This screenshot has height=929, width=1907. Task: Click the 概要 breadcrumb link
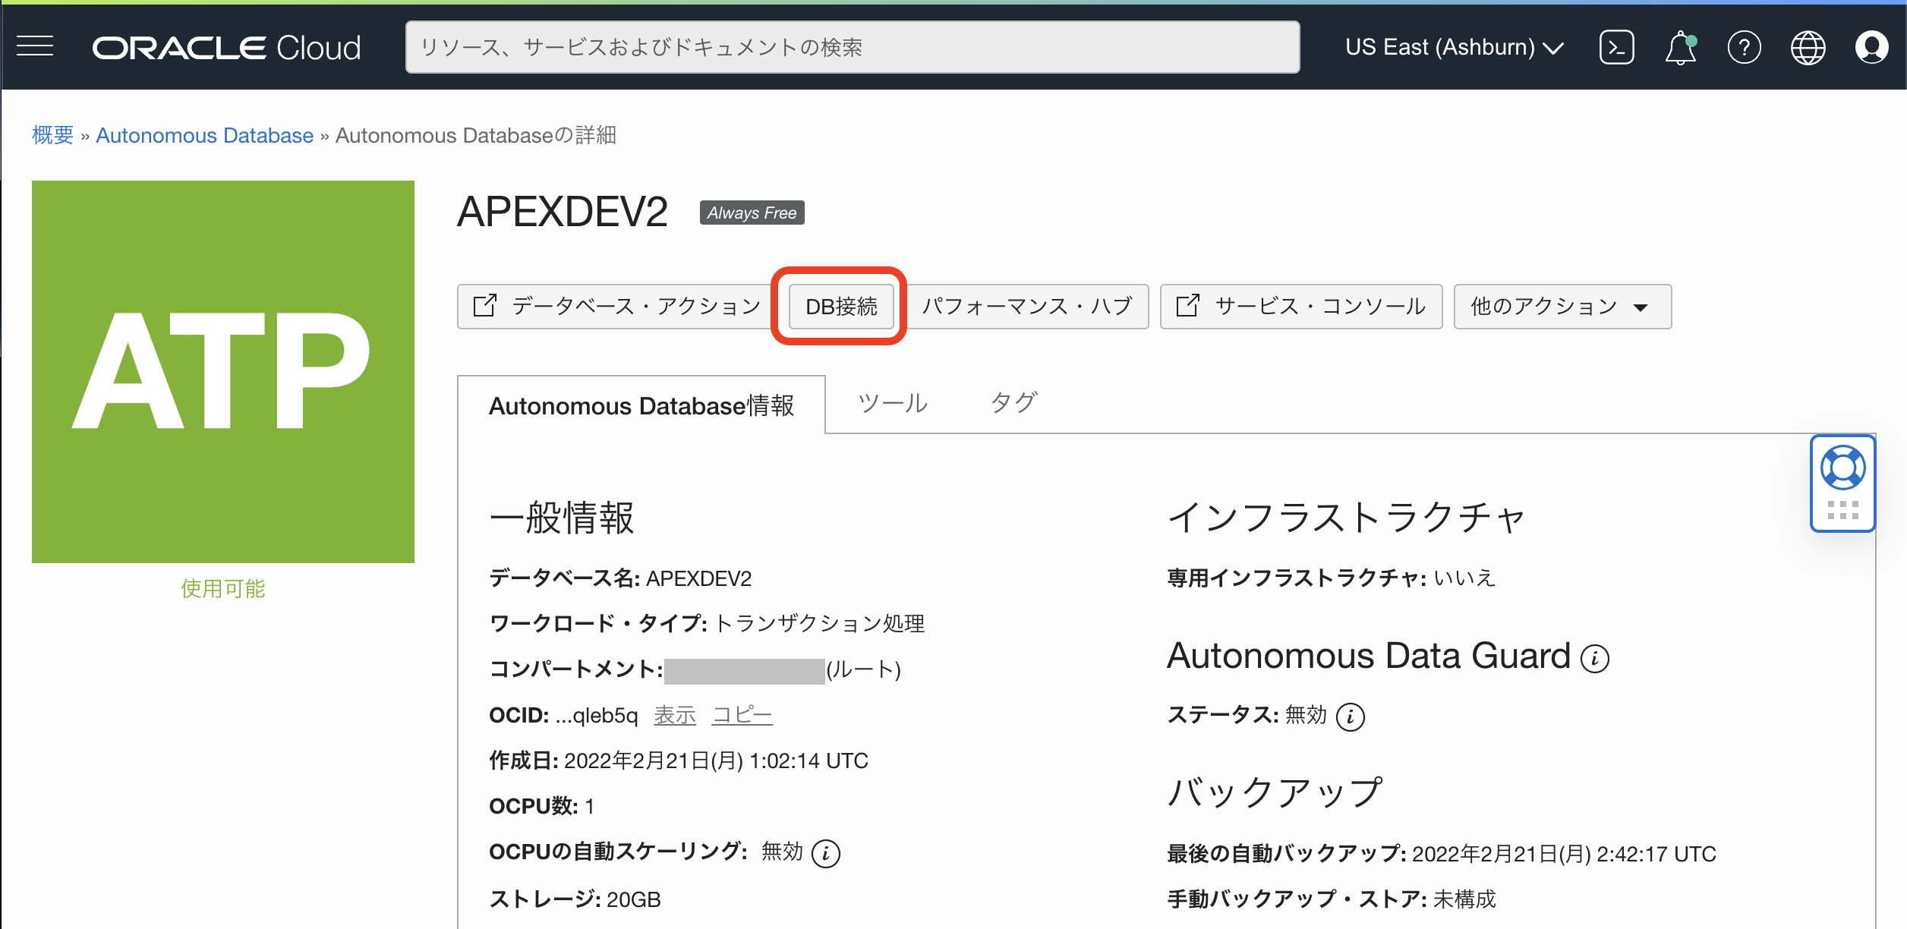coord(52,135)
